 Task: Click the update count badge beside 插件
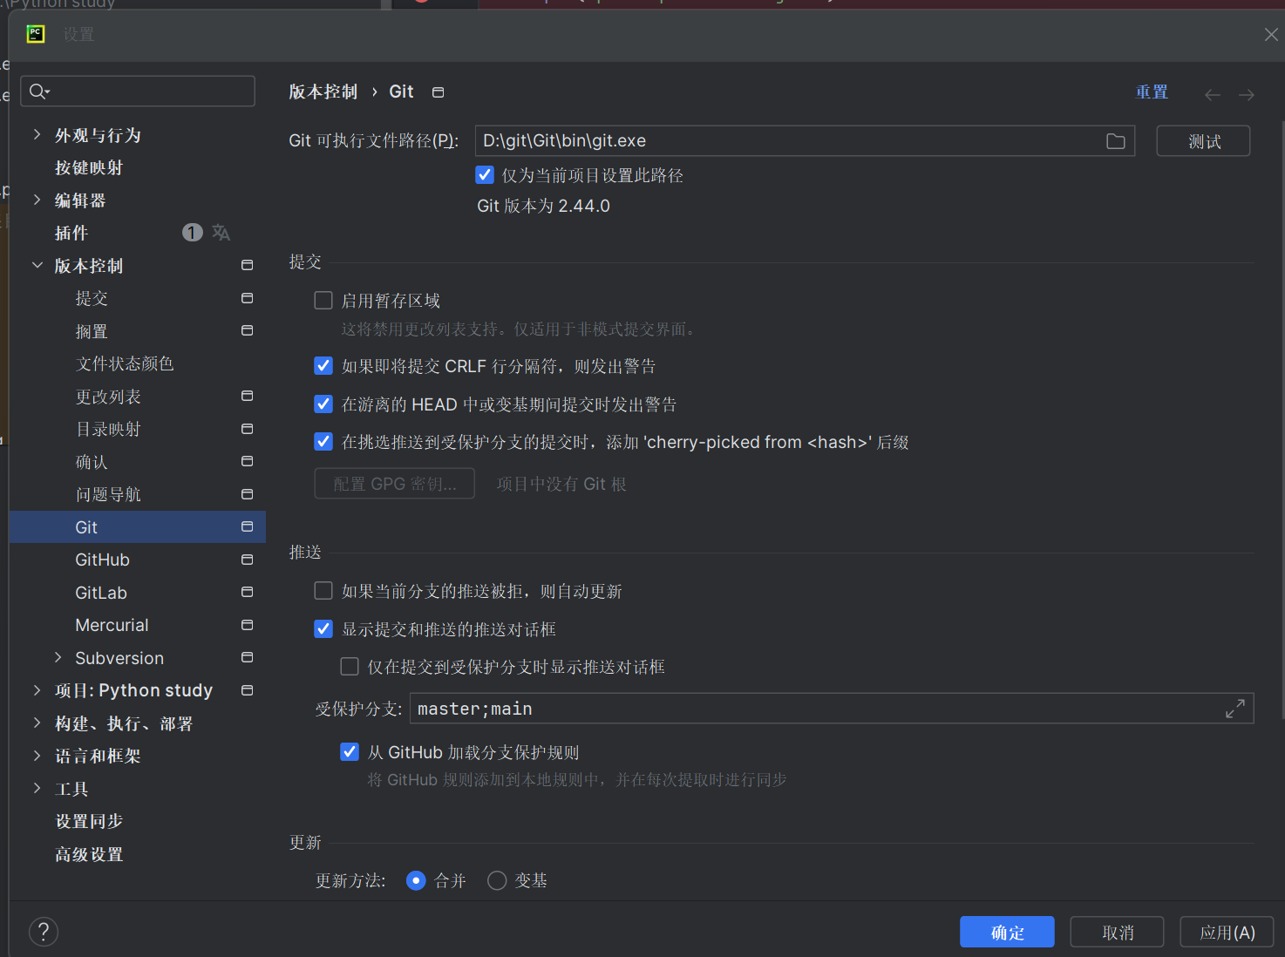click(x=192, y=233)
